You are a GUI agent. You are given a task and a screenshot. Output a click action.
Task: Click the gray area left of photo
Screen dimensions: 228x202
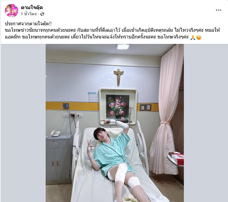pyautogui.click(x=23, y=123)
